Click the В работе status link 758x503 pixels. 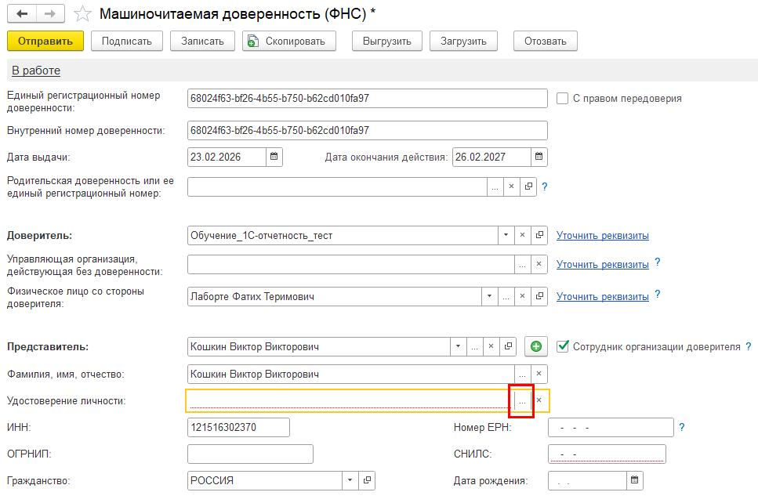pos(36,71)
